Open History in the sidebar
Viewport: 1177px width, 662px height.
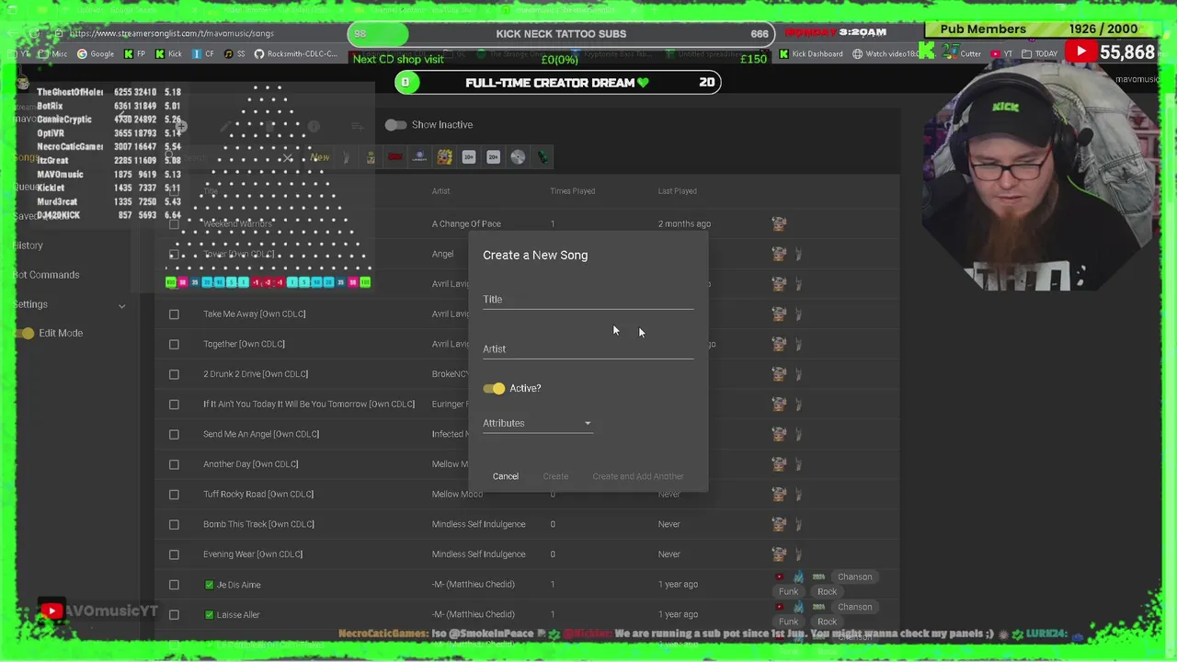click(29, 245)
